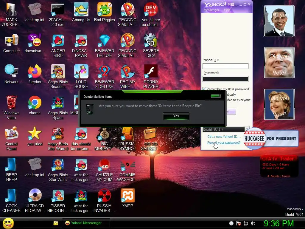This screenshot has height=229, width=305.
Task: Click the green button in Delete dialog titlebar
Action: tap(216, 96)
